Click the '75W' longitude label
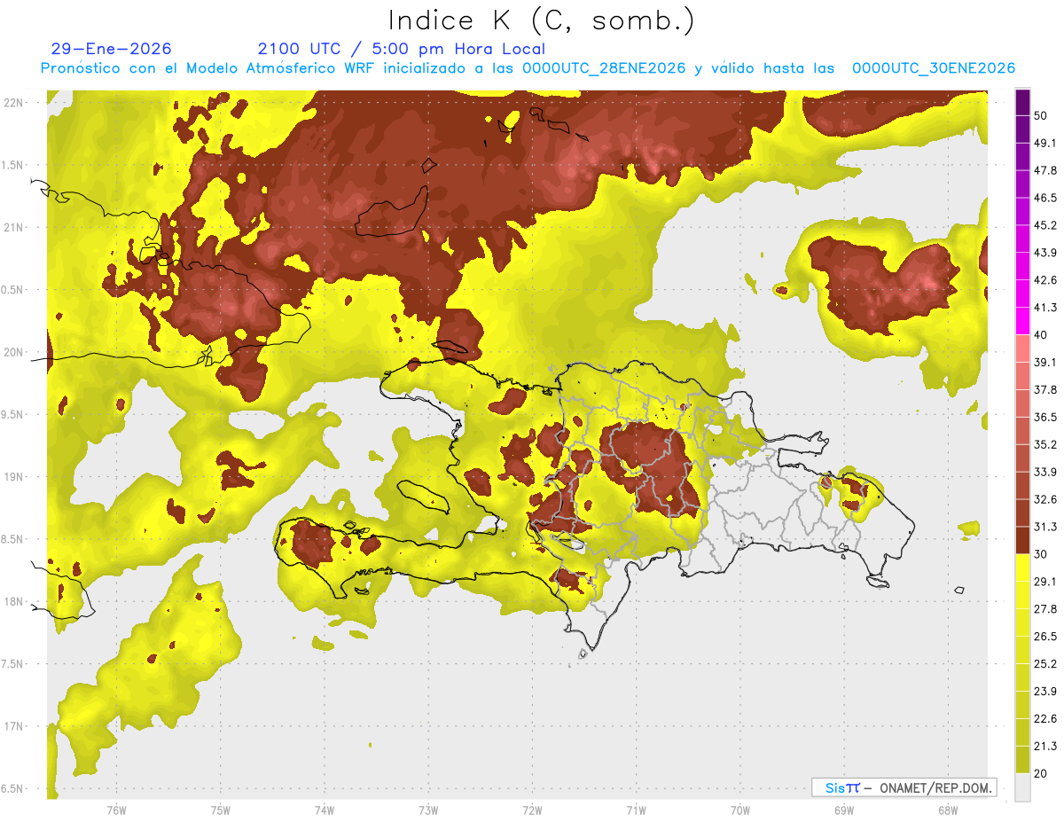1064x822 pixels. [220, 810]
